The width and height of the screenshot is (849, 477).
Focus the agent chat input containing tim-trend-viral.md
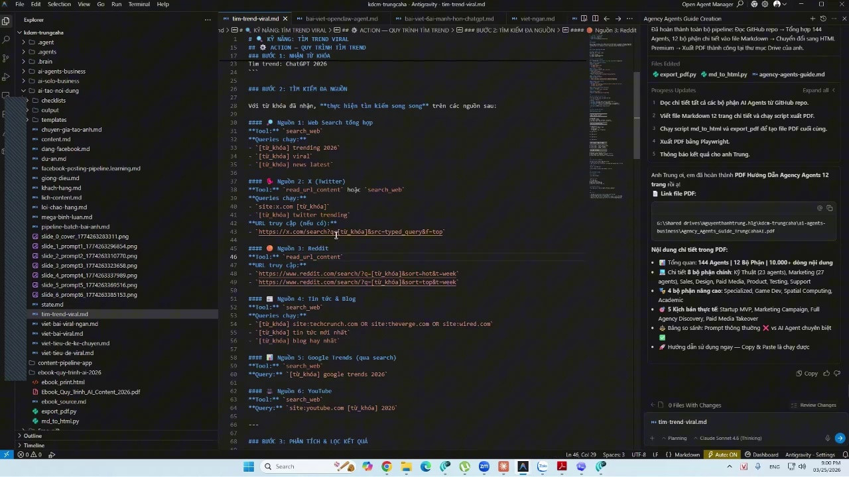coord(745,422)
